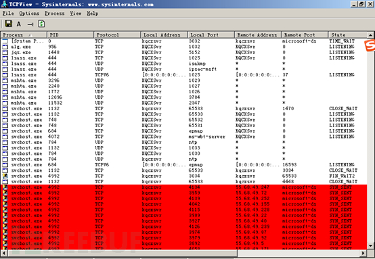This screenshot has width=375, height=259.
Task: Sort by the Protocol column header
Action: tap(117, 35)
